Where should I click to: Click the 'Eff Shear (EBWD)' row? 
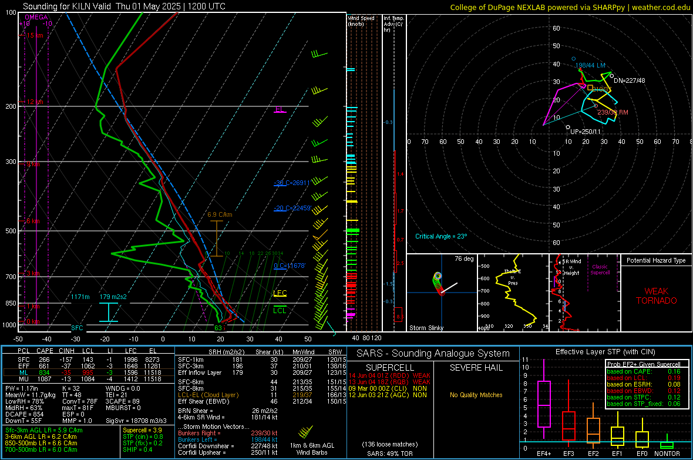click(x=261, y=402)
